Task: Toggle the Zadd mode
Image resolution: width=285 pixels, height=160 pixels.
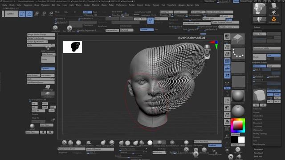Action: click(x=87, y=12)
